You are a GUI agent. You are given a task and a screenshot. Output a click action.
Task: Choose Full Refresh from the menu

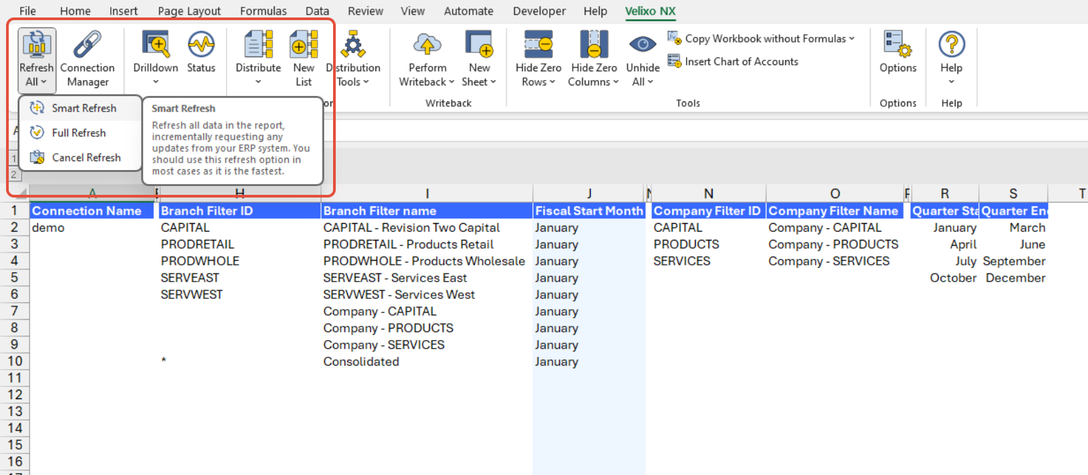pos(81,132)
